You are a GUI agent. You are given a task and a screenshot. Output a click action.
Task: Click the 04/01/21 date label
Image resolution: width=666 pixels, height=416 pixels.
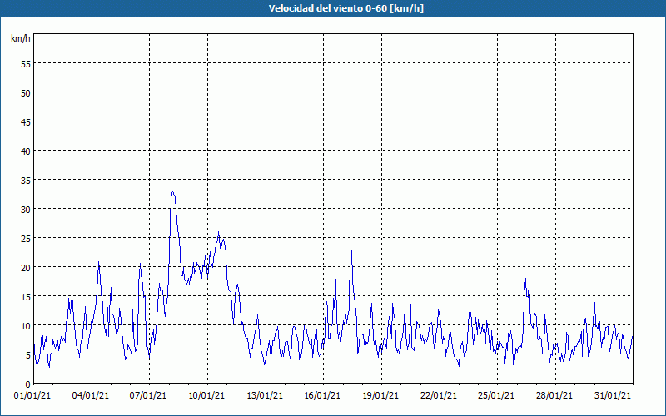pos(91,395)
